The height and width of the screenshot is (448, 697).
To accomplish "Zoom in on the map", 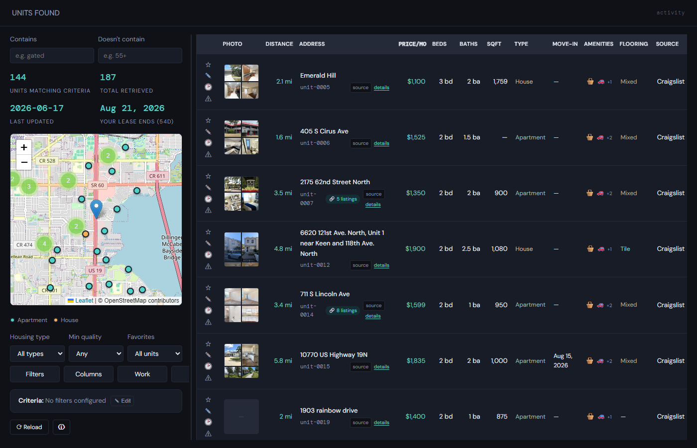I will pos(24,147).
